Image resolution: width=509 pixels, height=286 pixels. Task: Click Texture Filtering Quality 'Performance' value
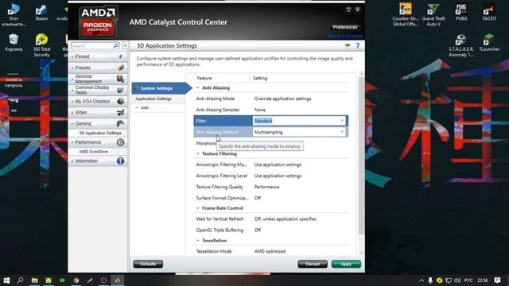pos(266,187)
